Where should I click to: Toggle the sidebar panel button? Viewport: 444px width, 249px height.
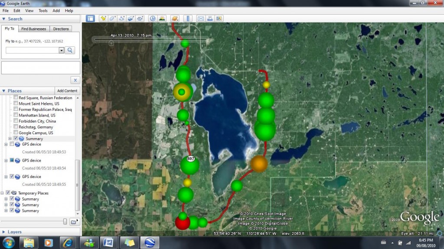pyautogui.click(x=90, y=19)
